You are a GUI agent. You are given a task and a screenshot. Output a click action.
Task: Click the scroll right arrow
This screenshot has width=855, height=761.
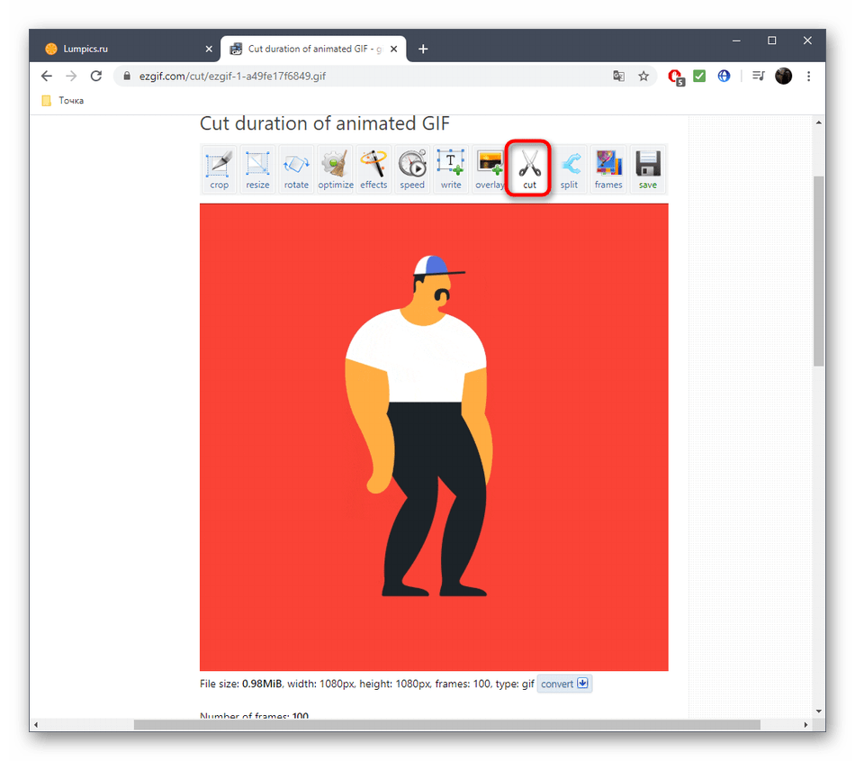click(x=805, y=724)
